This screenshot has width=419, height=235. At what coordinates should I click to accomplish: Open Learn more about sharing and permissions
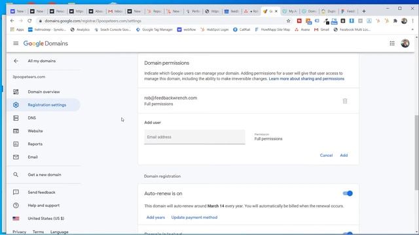306,78
